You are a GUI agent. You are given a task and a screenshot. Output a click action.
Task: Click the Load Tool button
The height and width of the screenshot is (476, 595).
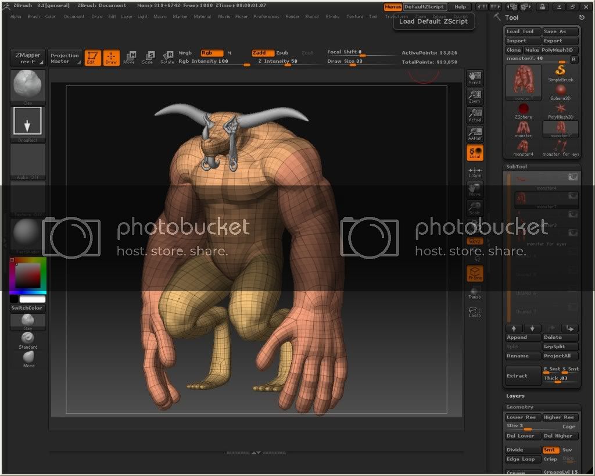pos(524,31)
